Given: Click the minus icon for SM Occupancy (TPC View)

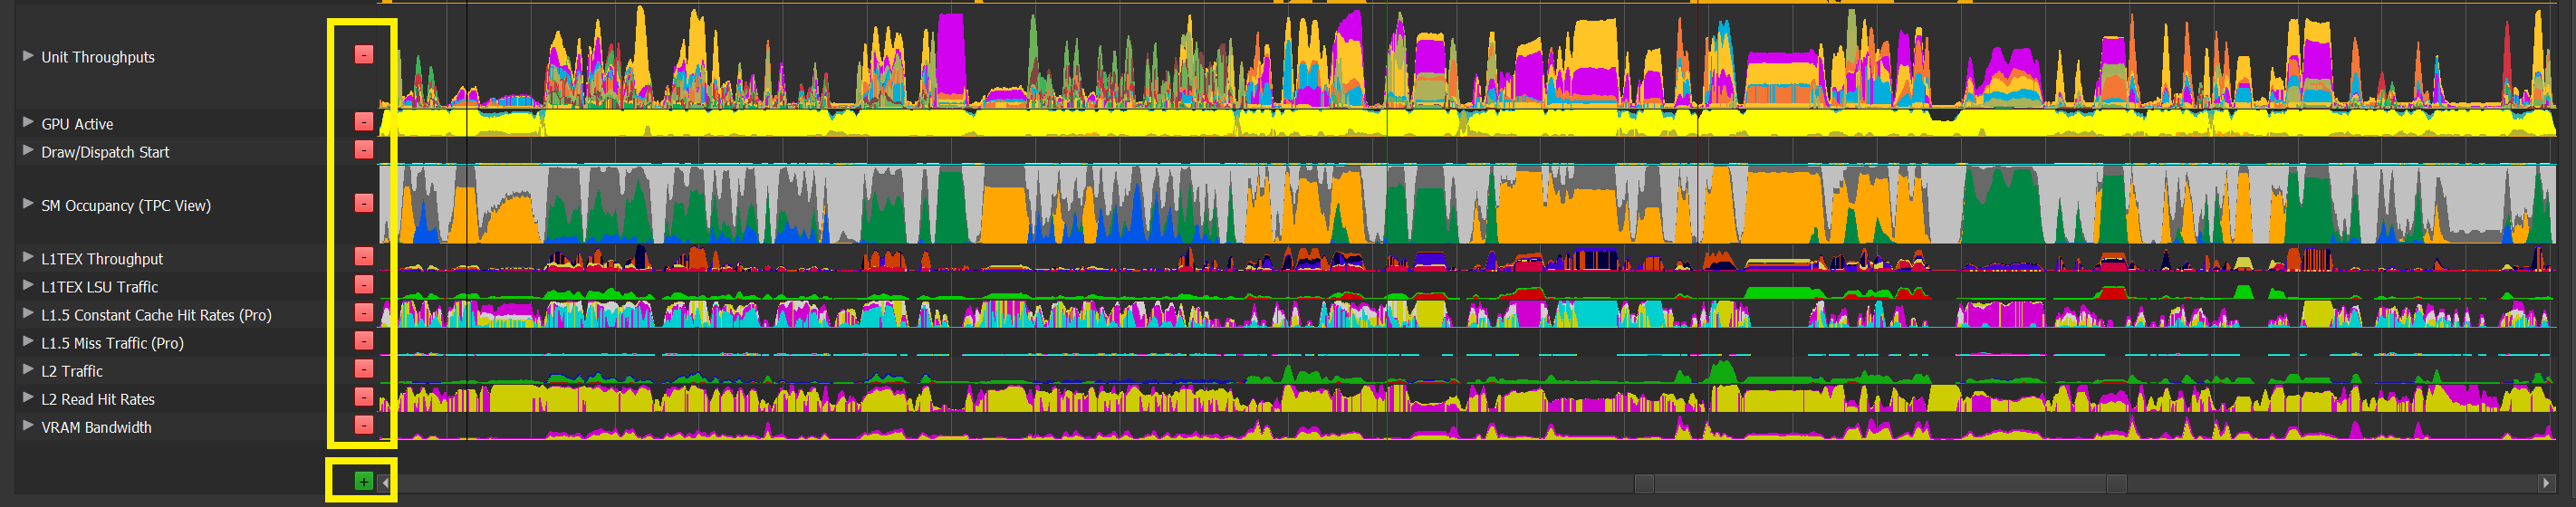Looking at the screenshot, I should (364, 203).
